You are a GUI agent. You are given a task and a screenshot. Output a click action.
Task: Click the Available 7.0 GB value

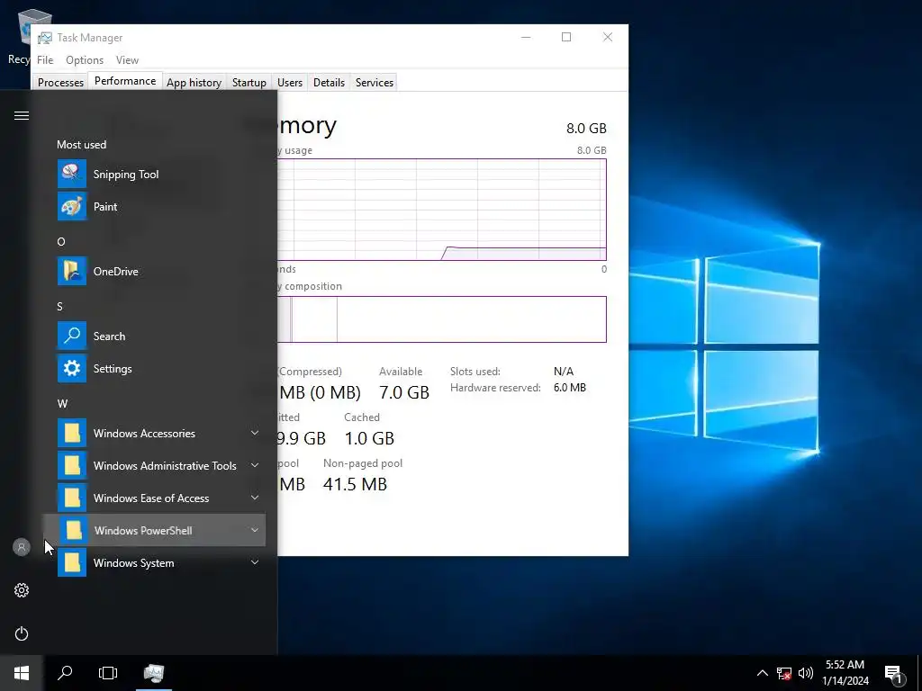coord(404,392)
